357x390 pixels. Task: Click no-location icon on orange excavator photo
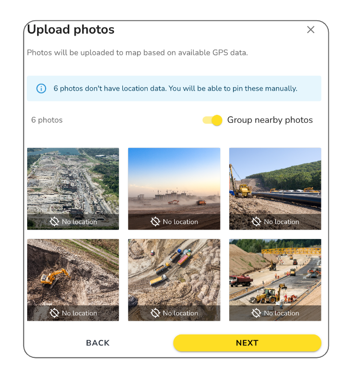[x=54, y=313]
